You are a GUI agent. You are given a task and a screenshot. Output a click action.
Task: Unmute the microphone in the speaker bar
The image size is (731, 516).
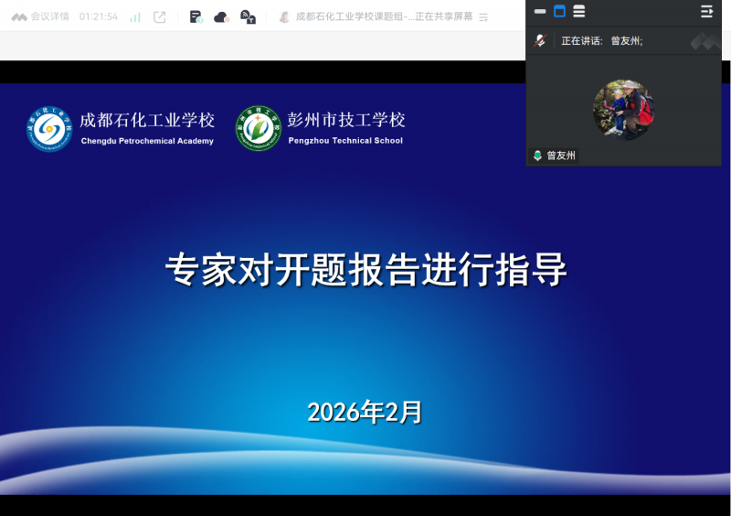(540, 40)
